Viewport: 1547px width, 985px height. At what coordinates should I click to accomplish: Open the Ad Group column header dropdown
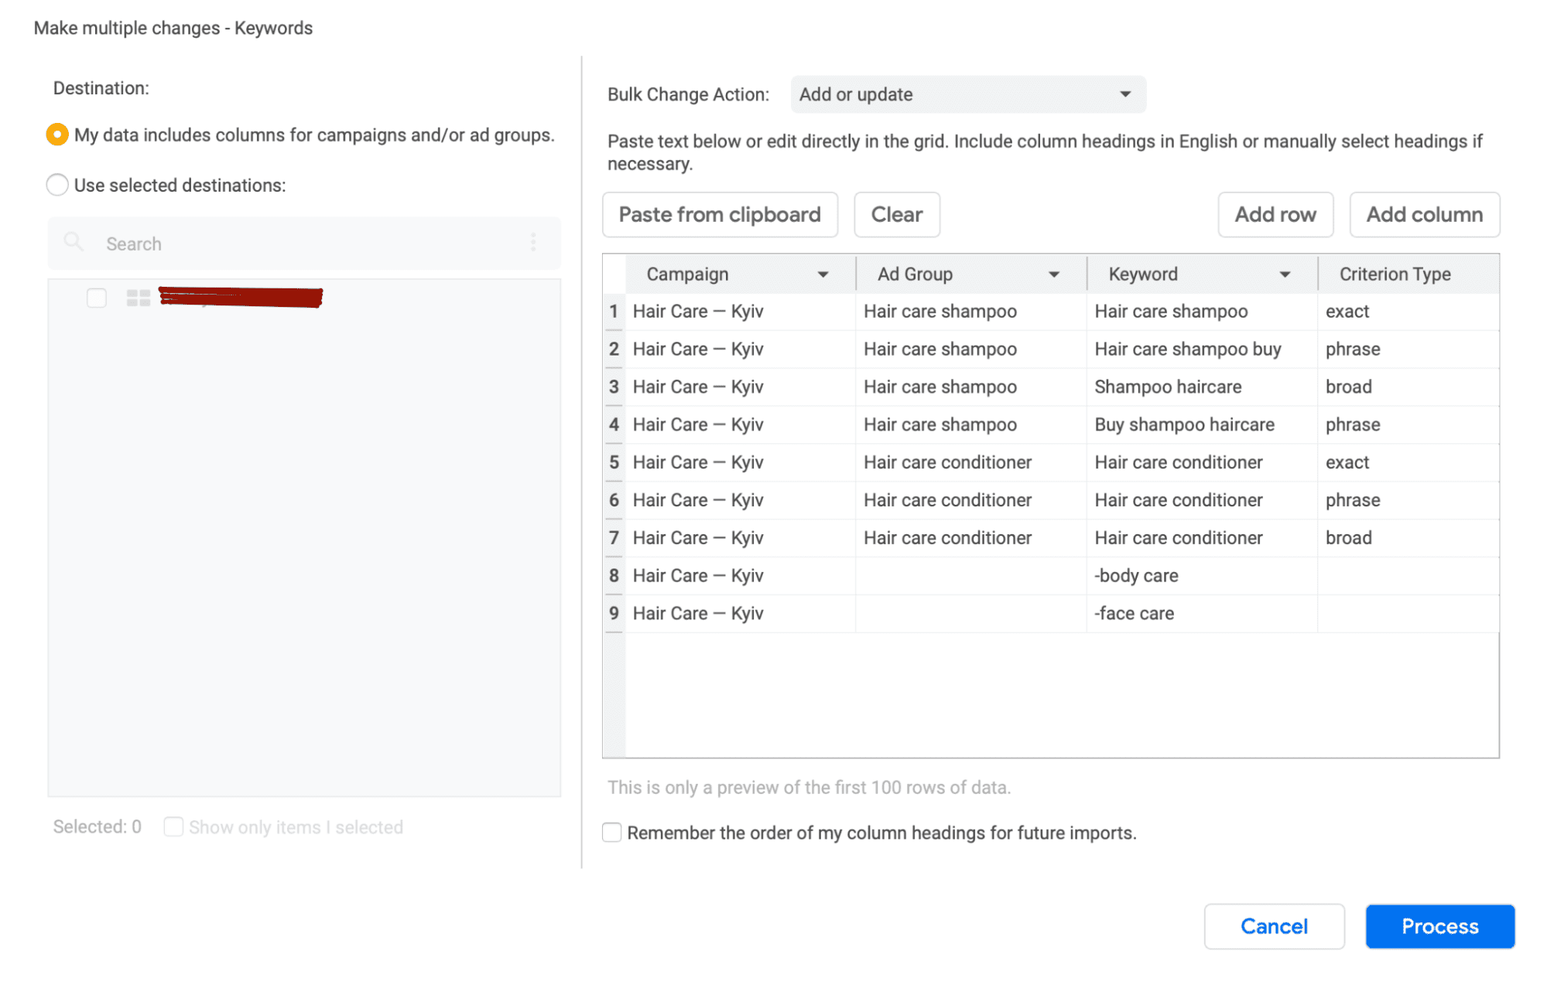tap(1054, 274)
